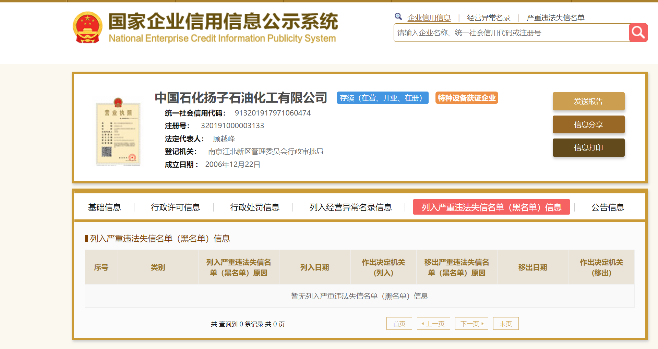
Task: Click the 列入日期 column header
Action: click(x=315, y=267)
